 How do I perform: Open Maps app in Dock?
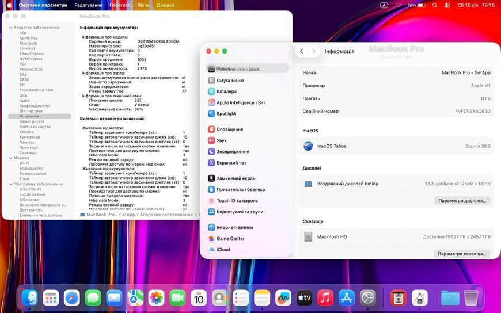click(x=135, y=298)
